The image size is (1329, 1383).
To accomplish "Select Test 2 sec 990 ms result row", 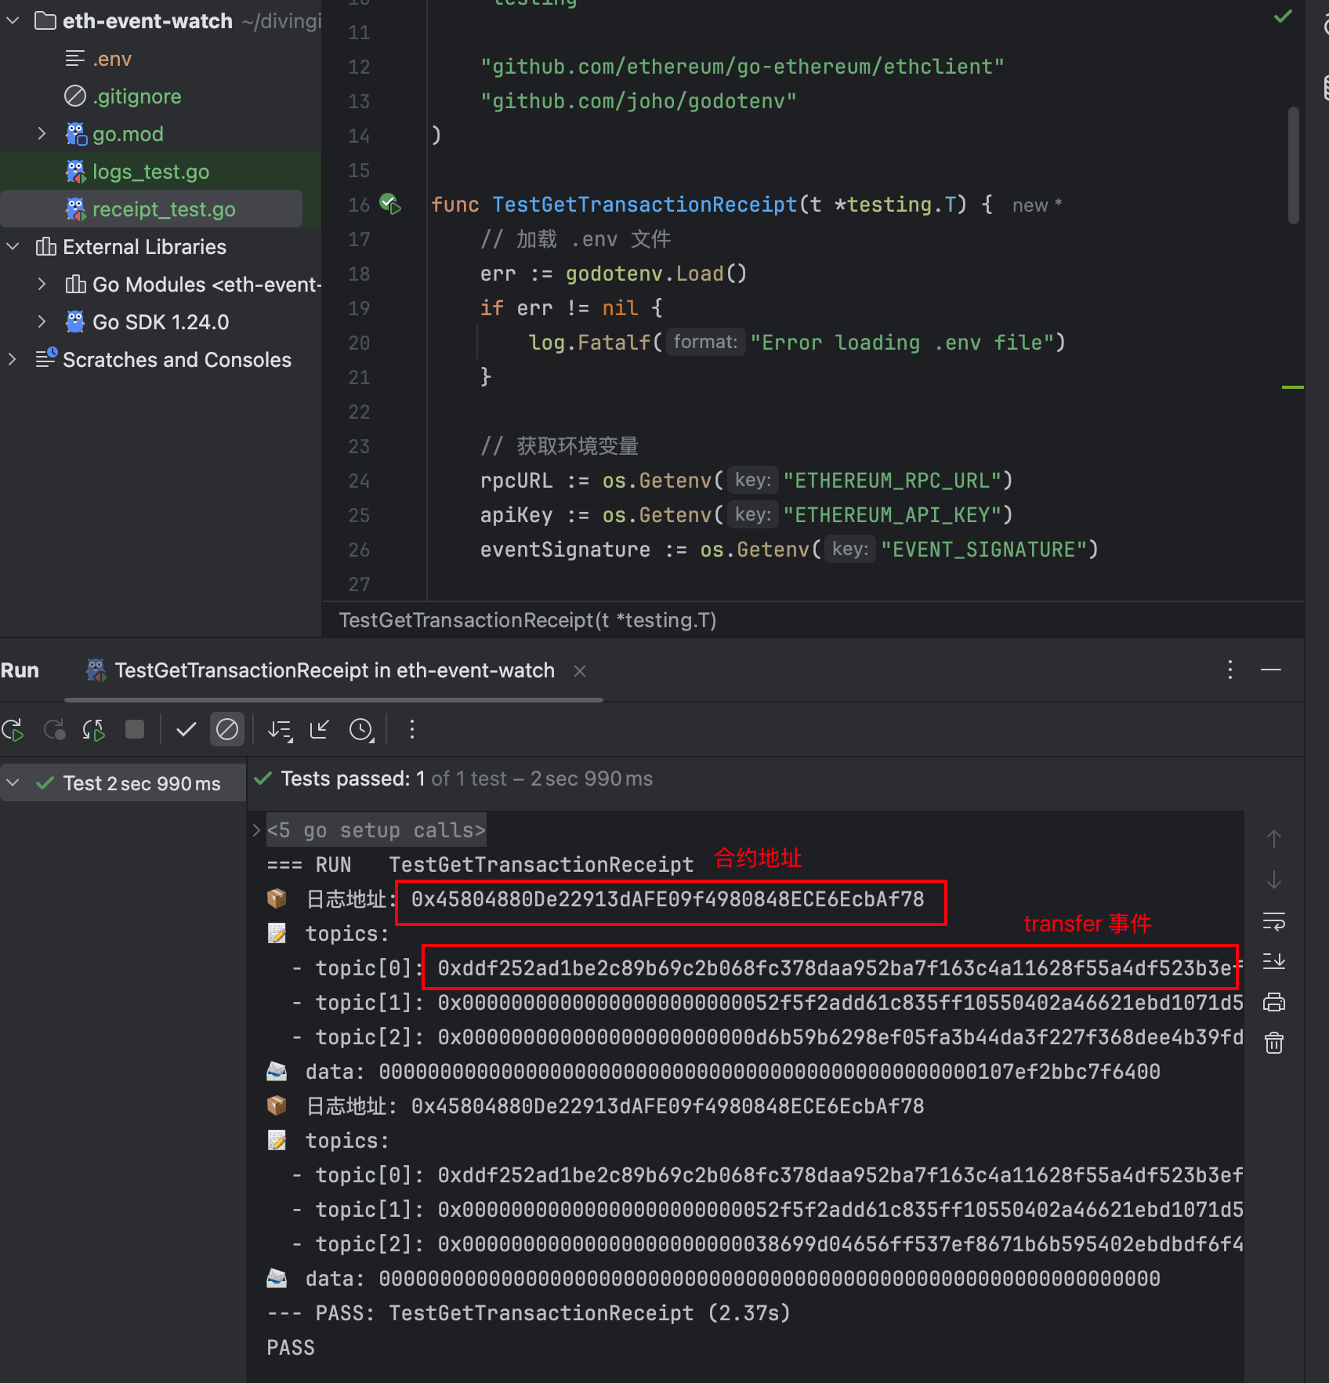I will [123, 783].
